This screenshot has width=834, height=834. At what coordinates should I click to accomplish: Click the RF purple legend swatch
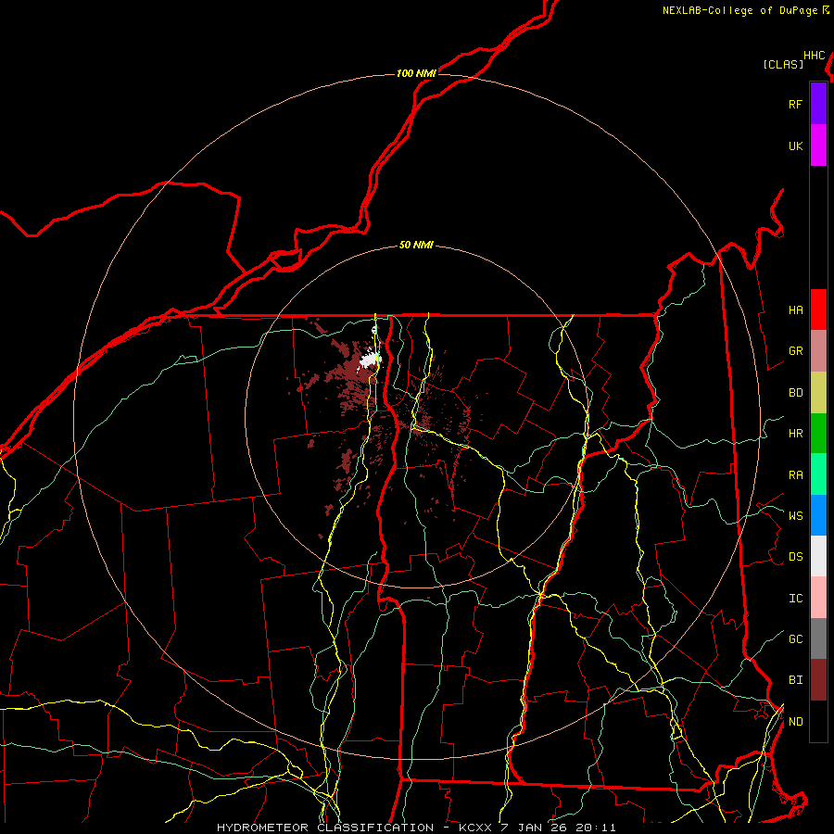tap(818, 104)
